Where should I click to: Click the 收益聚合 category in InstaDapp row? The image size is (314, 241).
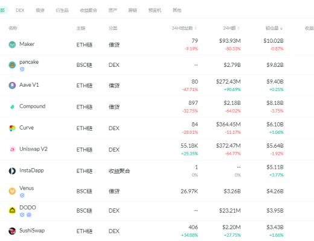tap(119, 171)
